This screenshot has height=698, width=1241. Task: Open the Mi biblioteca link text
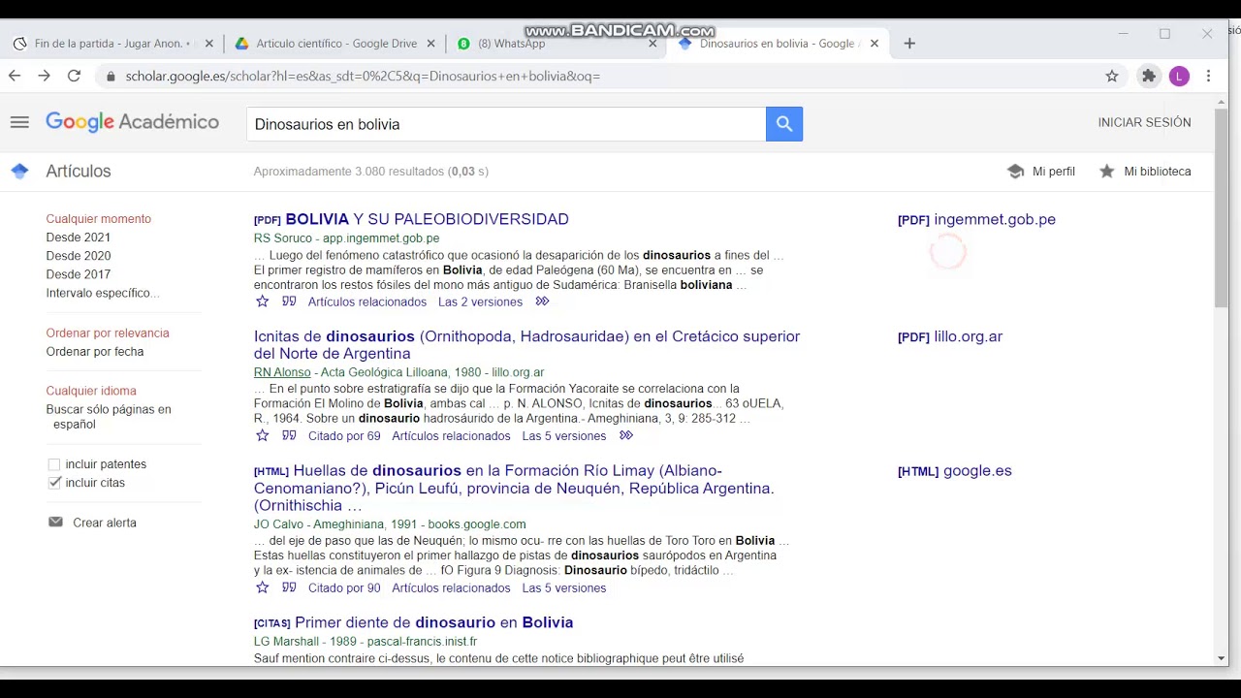(1157, 172)
